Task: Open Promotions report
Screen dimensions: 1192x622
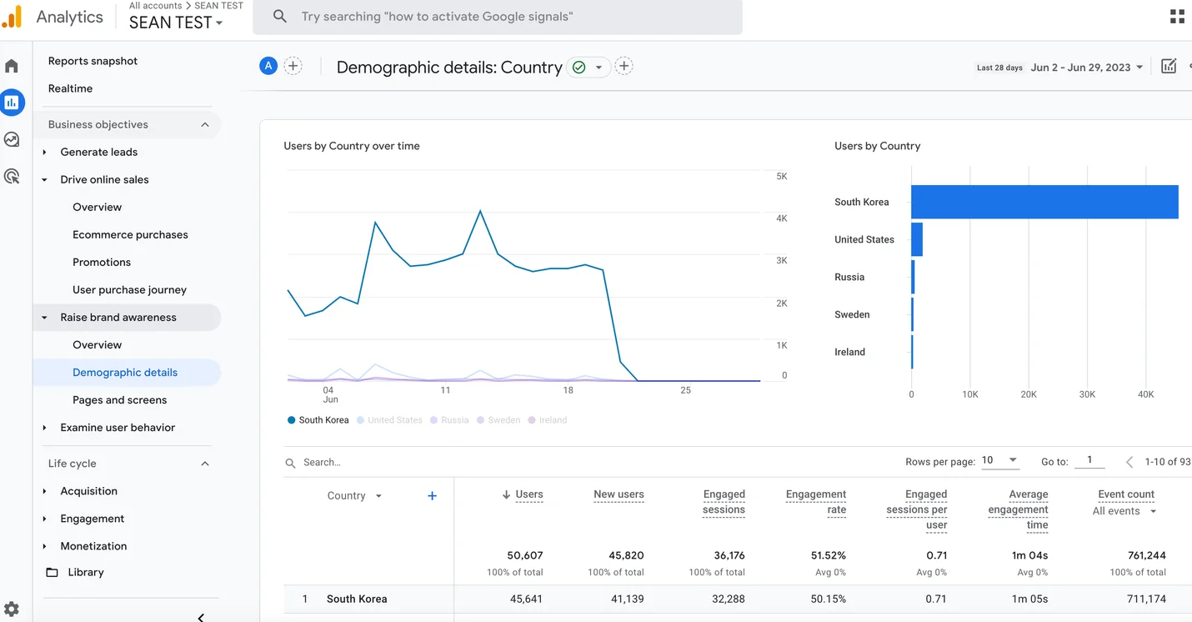Action: [102, 262]
